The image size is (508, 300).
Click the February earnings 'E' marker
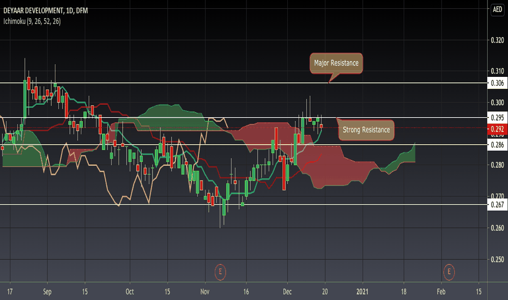click(449, 272)
